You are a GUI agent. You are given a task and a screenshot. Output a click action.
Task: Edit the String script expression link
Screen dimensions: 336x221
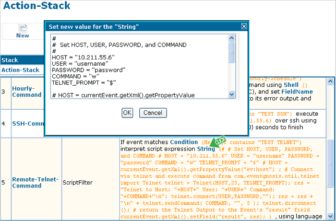click(x=206, y=149)
